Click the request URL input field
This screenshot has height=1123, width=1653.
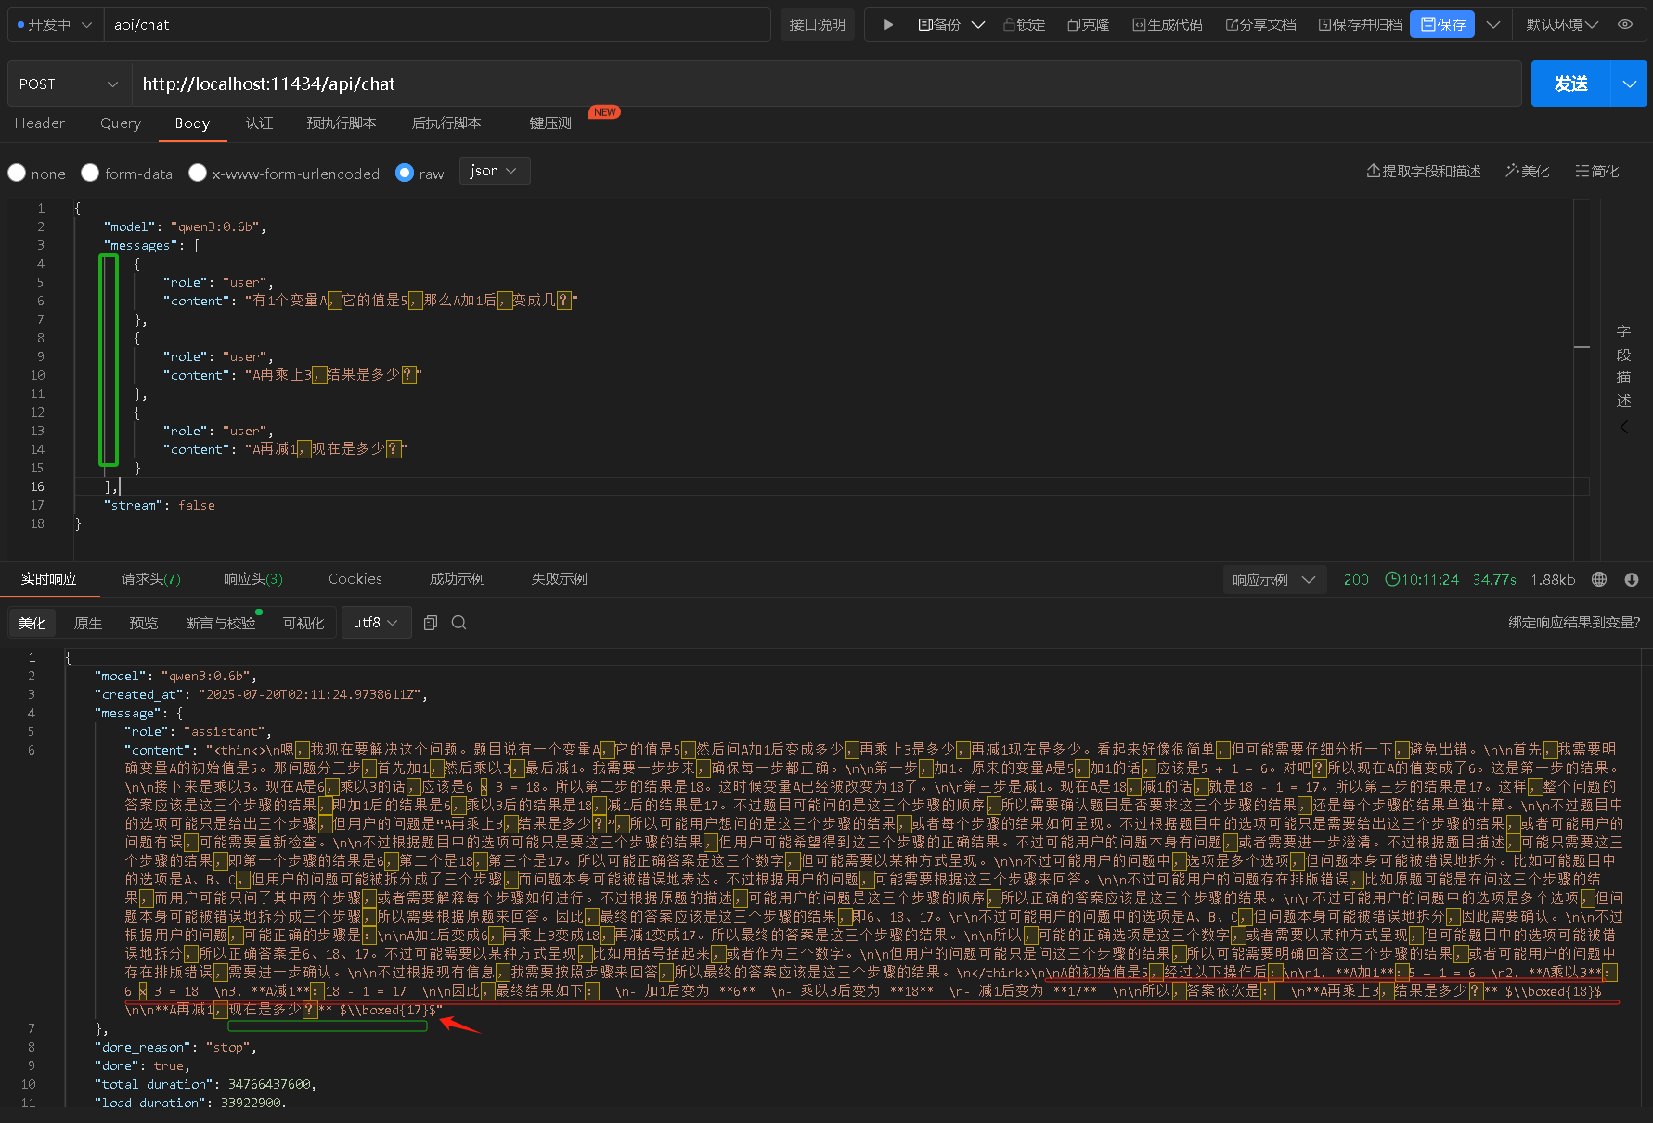pyautogui.click(x=826, y=84)
